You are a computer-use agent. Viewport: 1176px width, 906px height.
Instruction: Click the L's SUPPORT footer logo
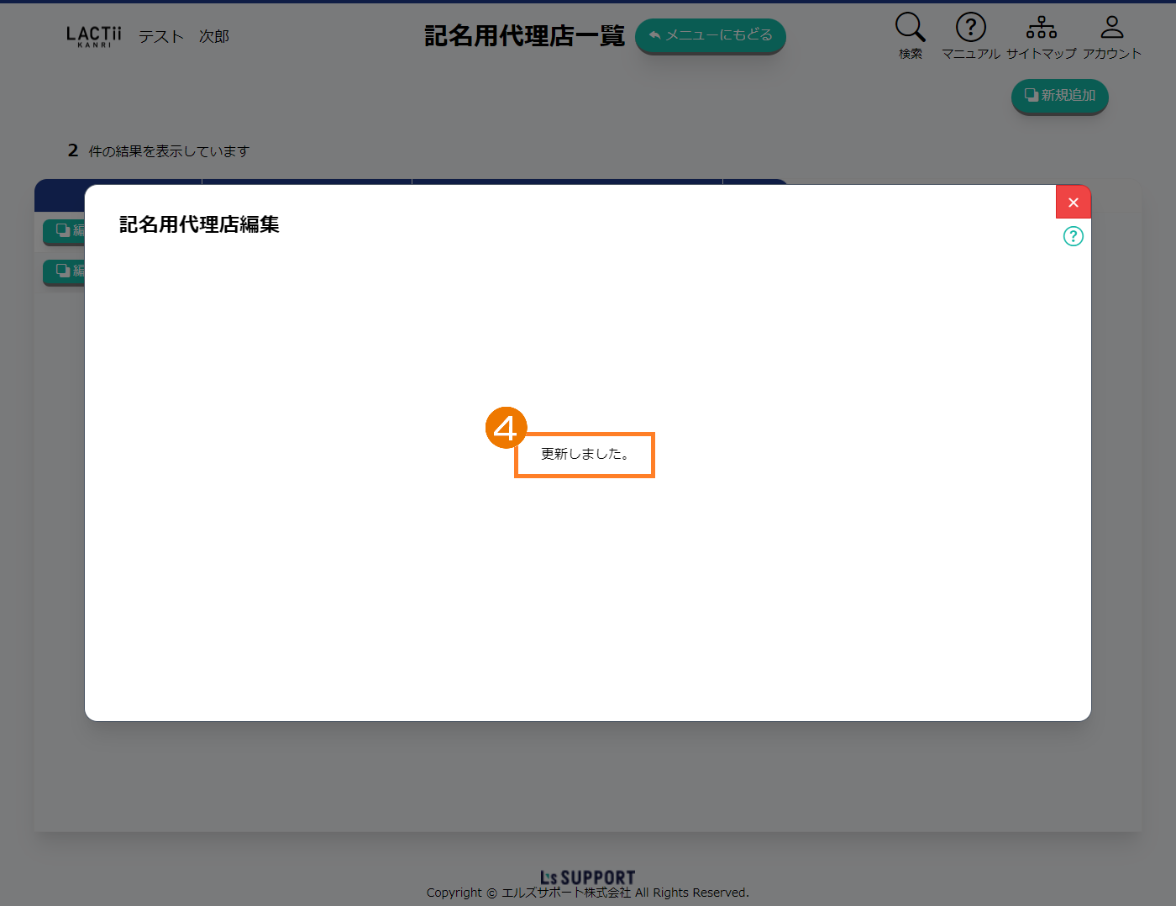(587, 877)
